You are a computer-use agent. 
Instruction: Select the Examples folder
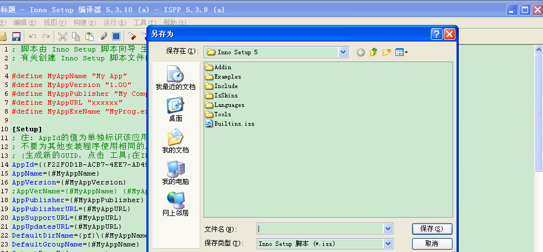click(223, 76)
